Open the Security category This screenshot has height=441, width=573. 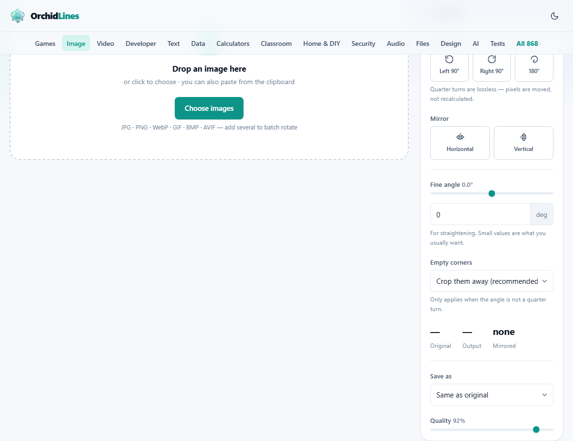point(363,43)
